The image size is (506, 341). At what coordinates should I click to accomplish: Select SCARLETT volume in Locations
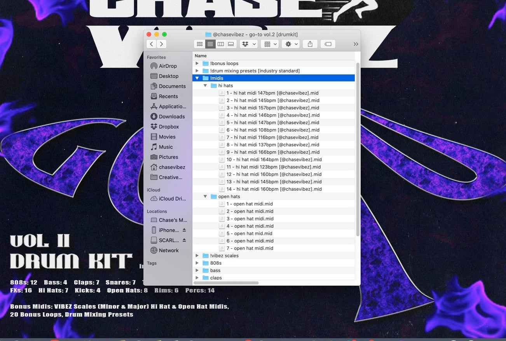(x=165, y=241)
